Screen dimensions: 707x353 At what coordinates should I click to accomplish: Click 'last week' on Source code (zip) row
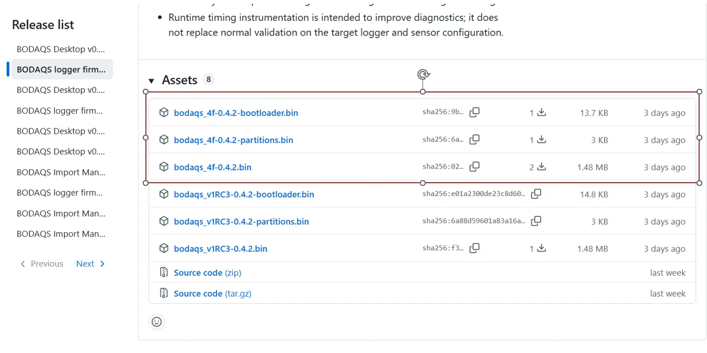coord(667,273)
